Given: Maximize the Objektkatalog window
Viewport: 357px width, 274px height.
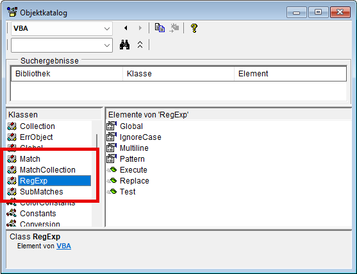Looking at the screenshot, I should pos(318,12).
